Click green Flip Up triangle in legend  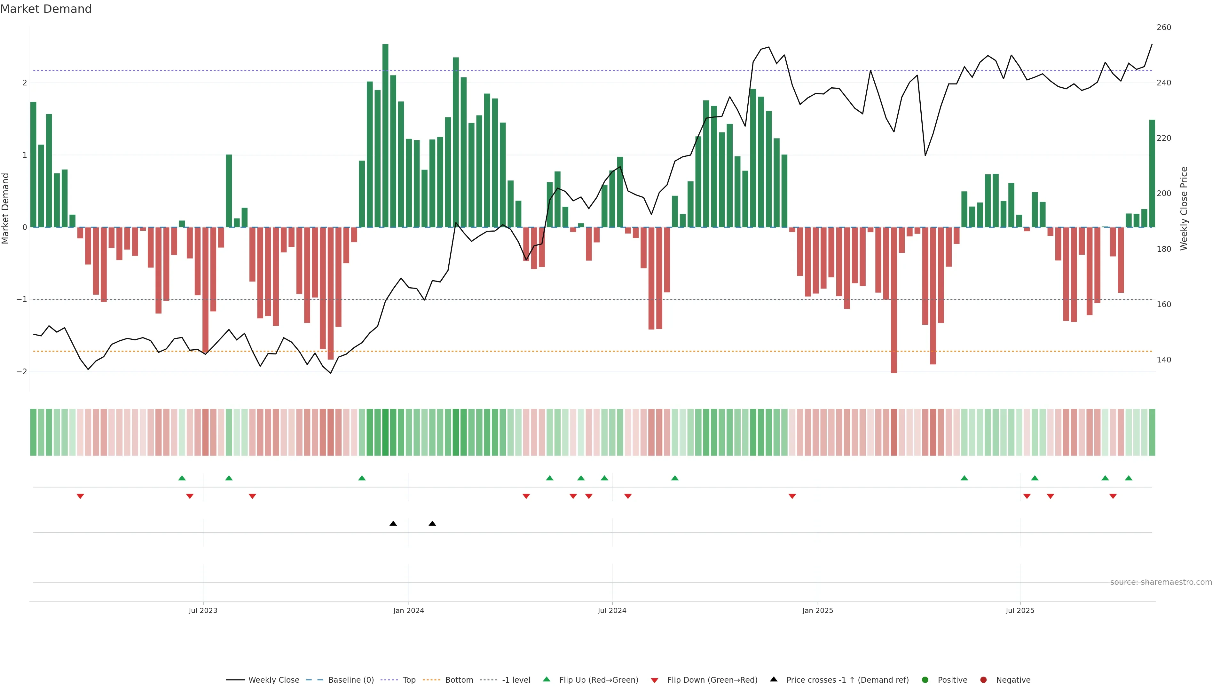tap(546, 679)
